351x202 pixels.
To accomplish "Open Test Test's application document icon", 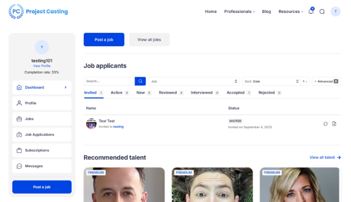I will point(334,124).
